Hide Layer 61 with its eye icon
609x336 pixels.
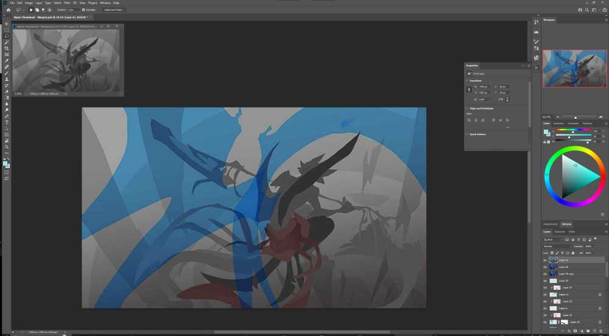click(x=545, y=261)
